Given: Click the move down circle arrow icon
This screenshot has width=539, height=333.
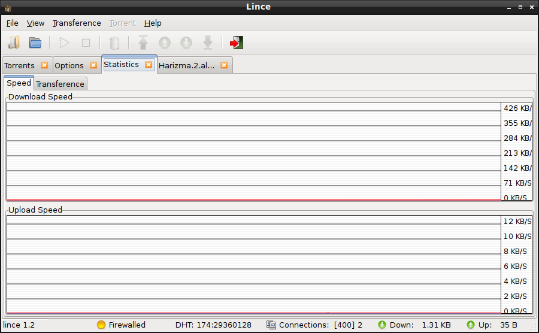Looking at the screenshot, I should (186, 43).
